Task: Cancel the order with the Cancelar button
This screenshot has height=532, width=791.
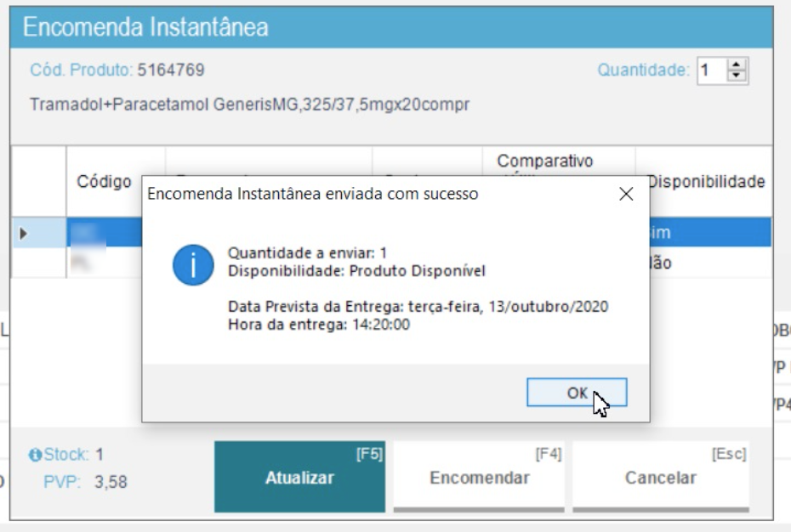Action: [x=660, y=478]
